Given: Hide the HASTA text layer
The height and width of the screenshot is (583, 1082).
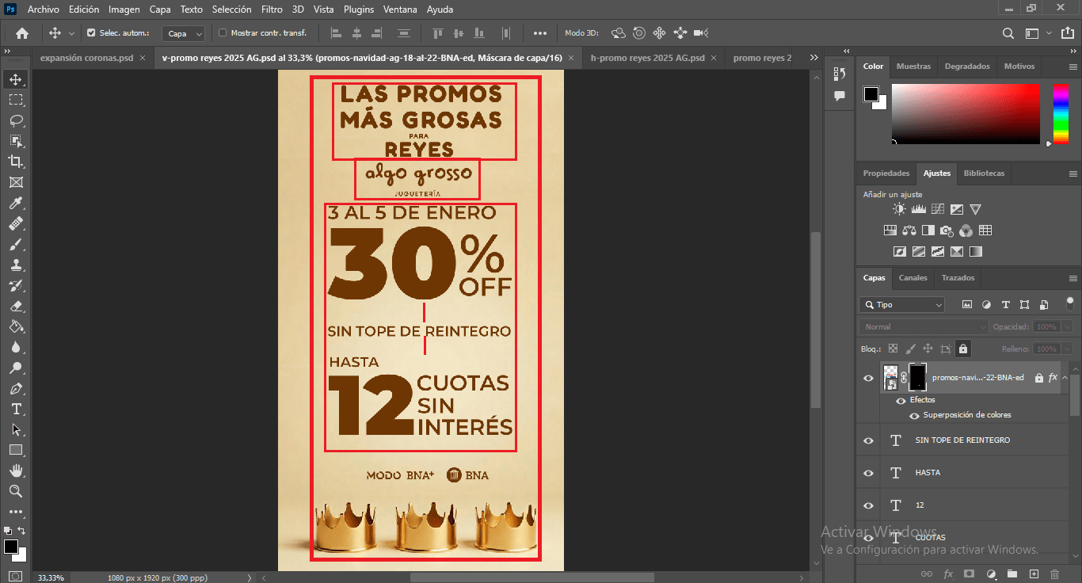Looking at the screenshot, I should click(868, 473).
